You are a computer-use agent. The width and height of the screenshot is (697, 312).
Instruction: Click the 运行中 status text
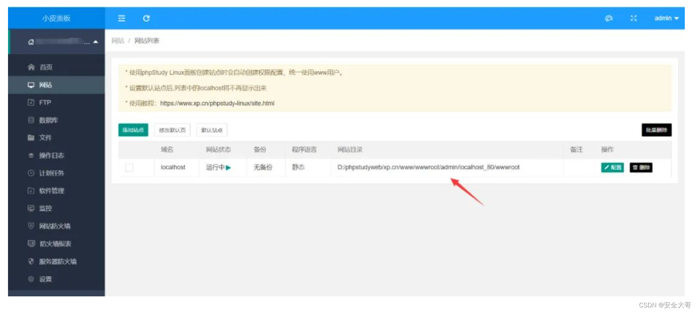[x=215, y=167]
